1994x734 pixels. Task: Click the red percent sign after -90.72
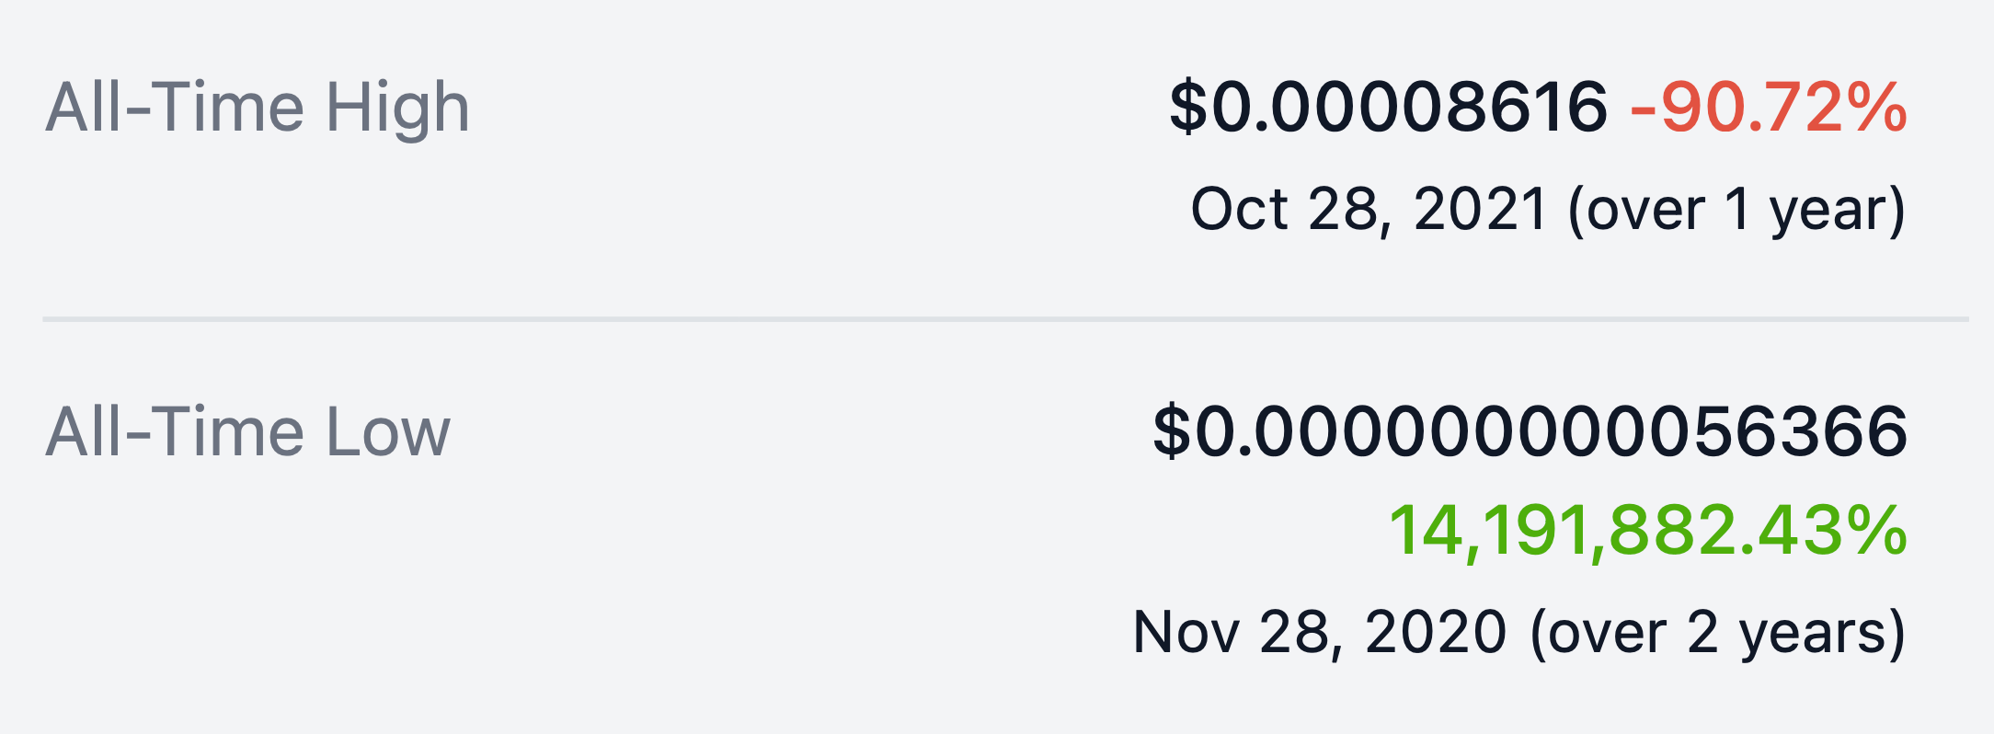coord(1876,108)
